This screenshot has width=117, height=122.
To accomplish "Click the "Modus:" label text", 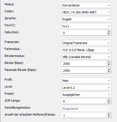I will [9, 4].
